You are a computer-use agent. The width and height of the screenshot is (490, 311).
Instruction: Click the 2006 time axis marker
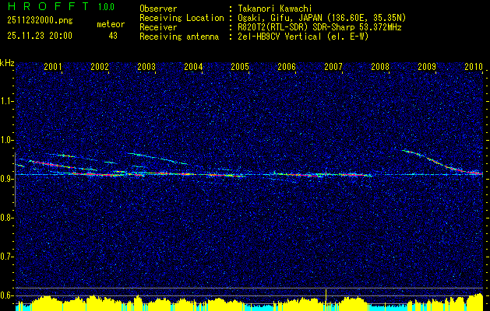pyautogui.click(x=287, y=66)
